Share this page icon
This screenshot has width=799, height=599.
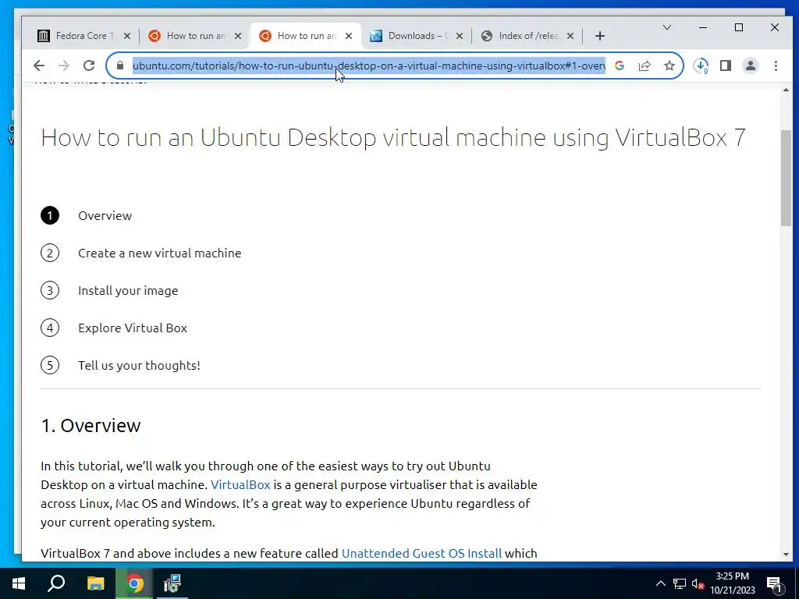point(644,66)
